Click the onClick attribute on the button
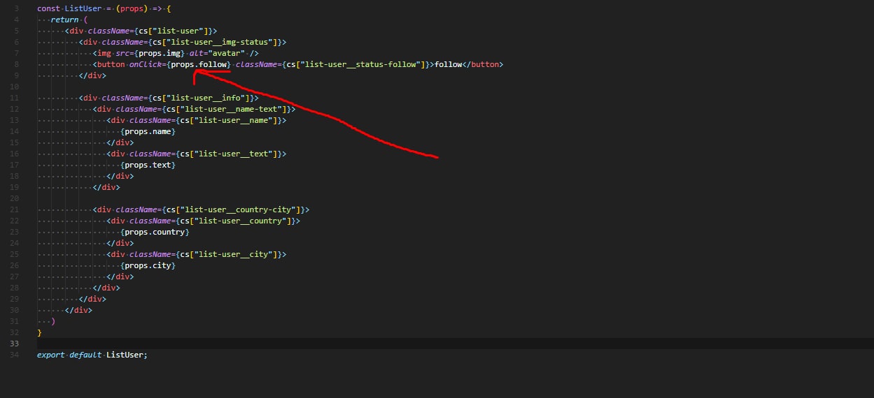 146,64
